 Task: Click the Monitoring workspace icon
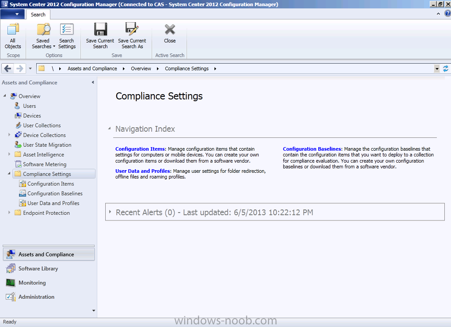(11, 283)
